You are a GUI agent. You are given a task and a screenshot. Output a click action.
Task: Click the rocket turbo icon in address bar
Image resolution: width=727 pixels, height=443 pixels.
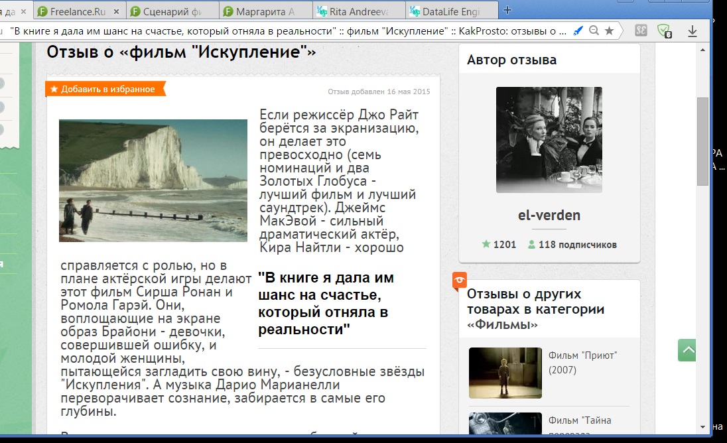(x=578, y=31)
